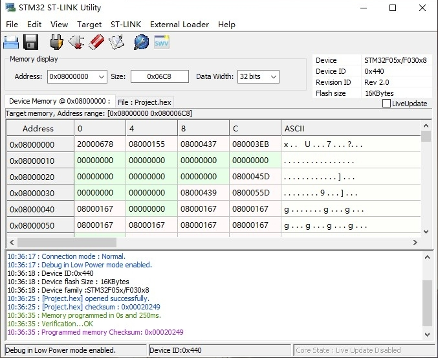
Task: Open the Target menu
Action: 89,24
